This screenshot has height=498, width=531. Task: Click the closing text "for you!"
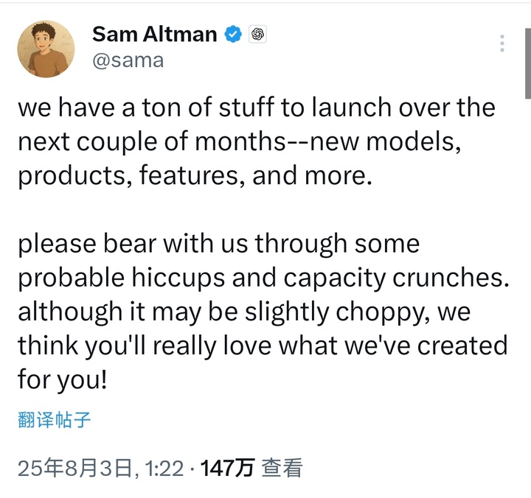tap(62, 379)
